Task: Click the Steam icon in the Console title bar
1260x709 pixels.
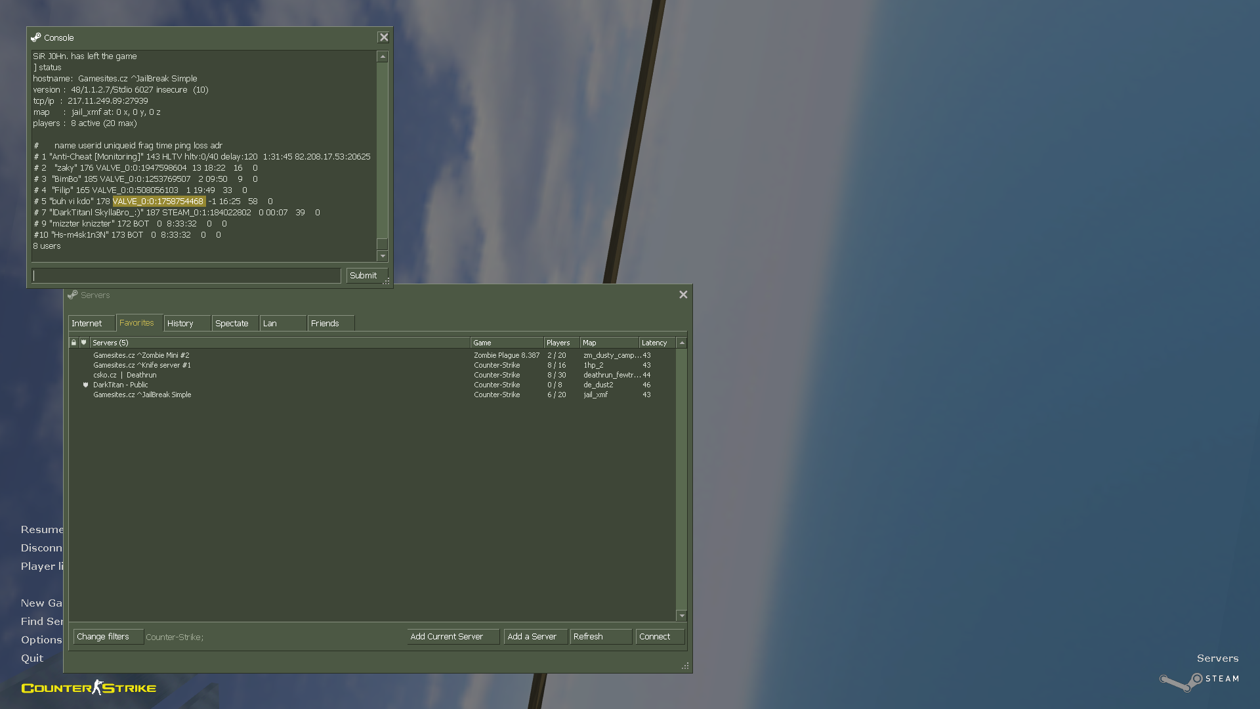Action: tap(36, 37)
